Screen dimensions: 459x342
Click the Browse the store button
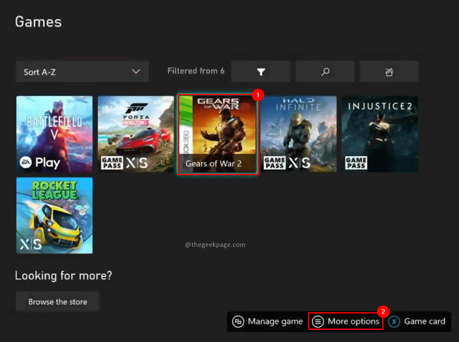58,302
